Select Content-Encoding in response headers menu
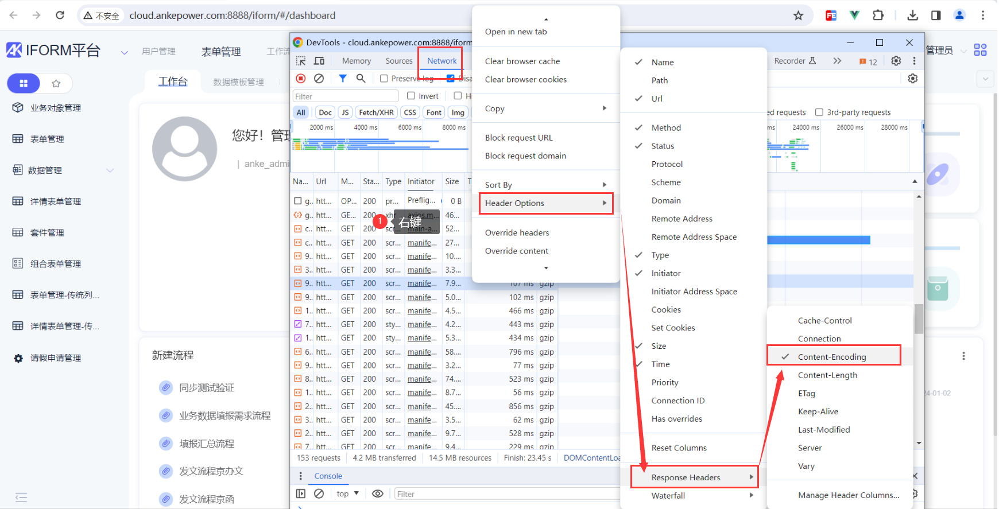Screen dimensions: 999x509 click(832, 357)
